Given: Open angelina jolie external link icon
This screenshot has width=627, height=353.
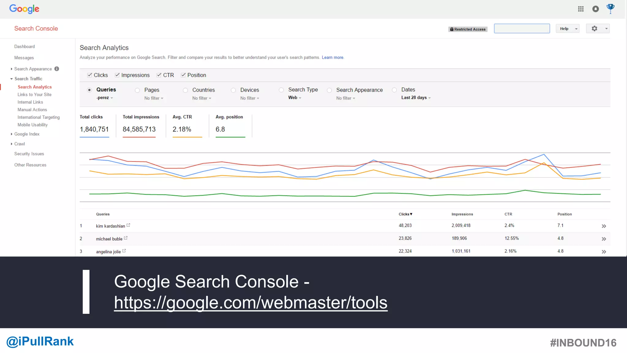Looking at the screenshot, I should (124, 251).
